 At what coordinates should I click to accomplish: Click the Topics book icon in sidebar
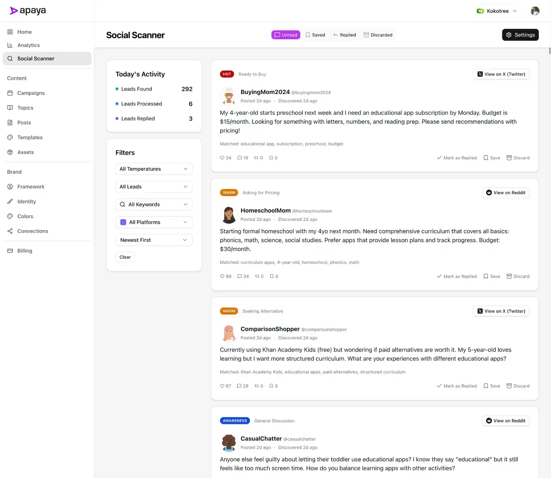point(10,108)
